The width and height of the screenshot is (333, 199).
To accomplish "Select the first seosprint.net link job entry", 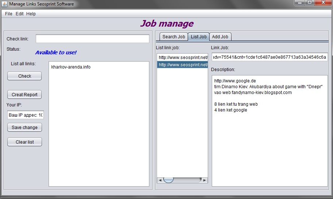I will pos(182,58).
